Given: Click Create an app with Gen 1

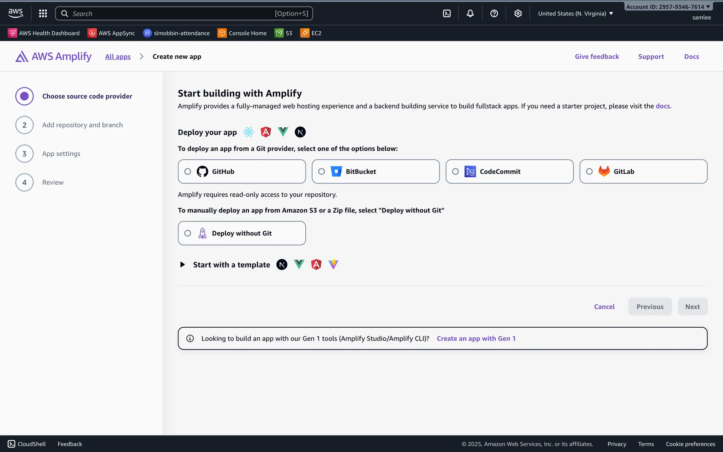Looking at the screenshot, I should 476,338.
